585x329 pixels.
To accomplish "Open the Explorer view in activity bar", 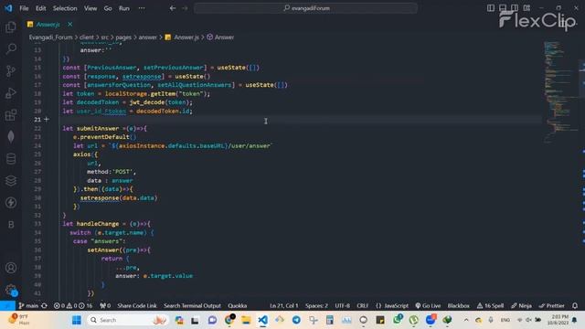I will click(x=11, y=27).
